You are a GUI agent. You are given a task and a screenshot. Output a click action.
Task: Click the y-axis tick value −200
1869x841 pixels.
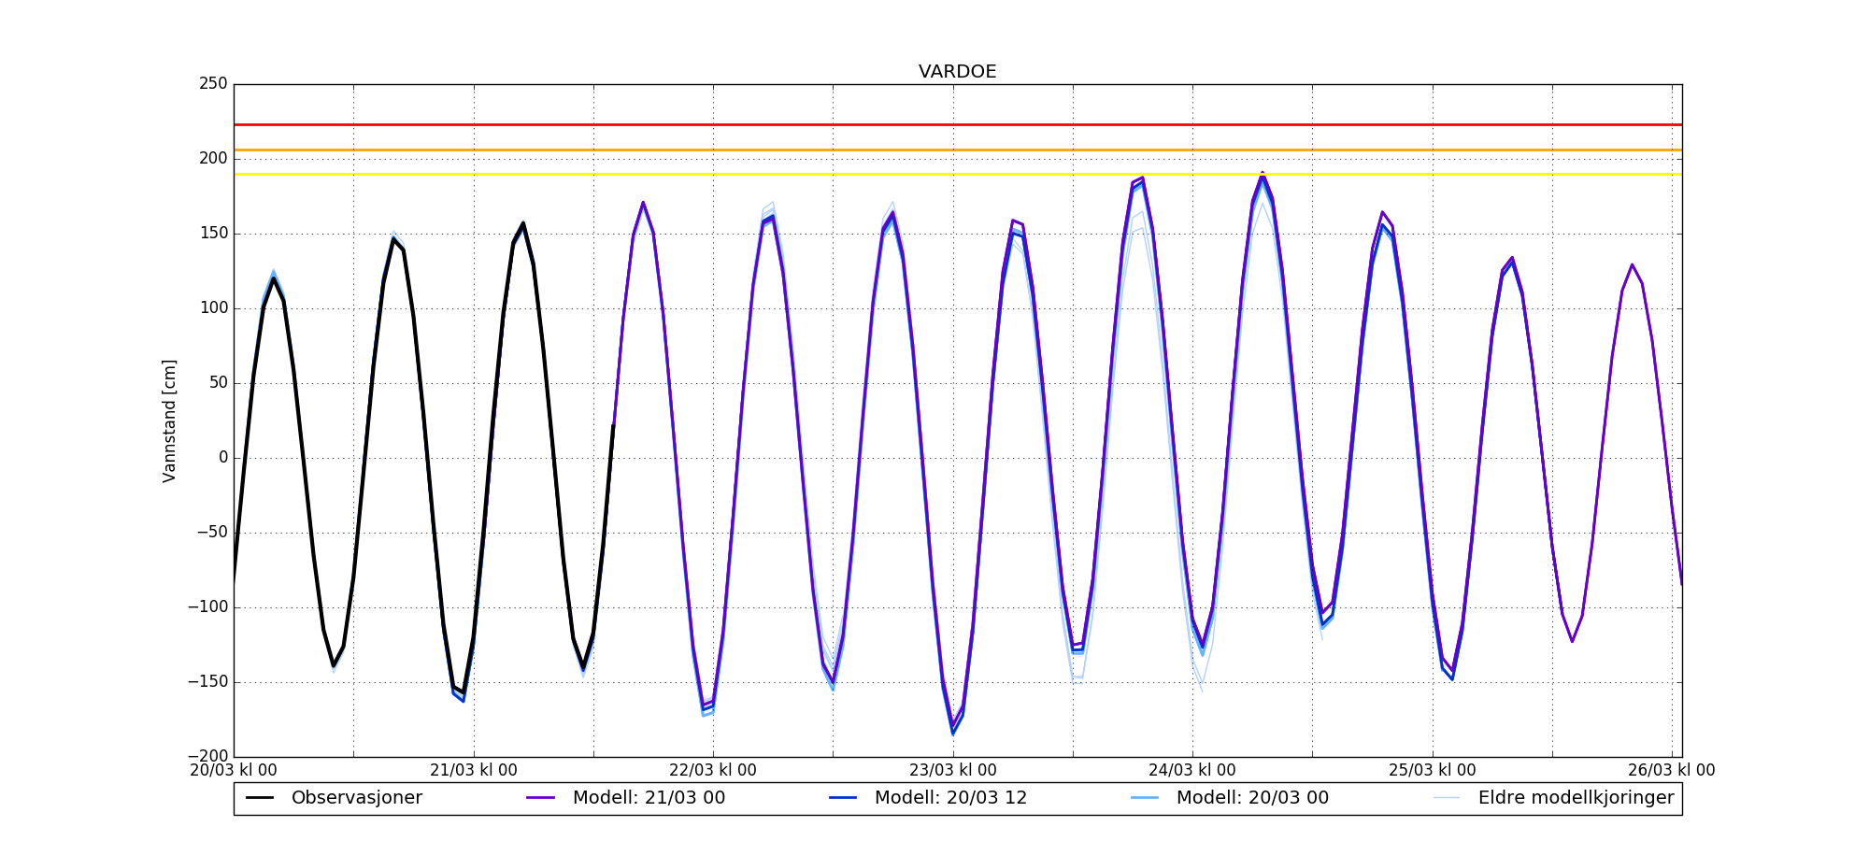click(x=207, y=757)
